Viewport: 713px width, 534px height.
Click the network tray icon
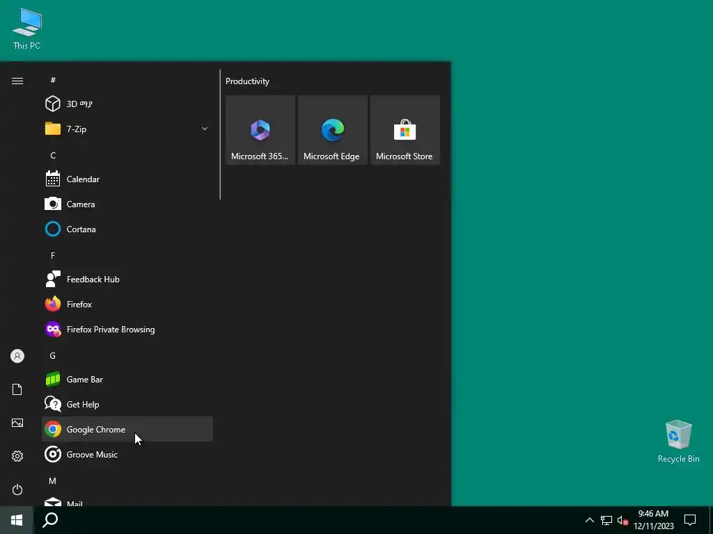[606, 520]
